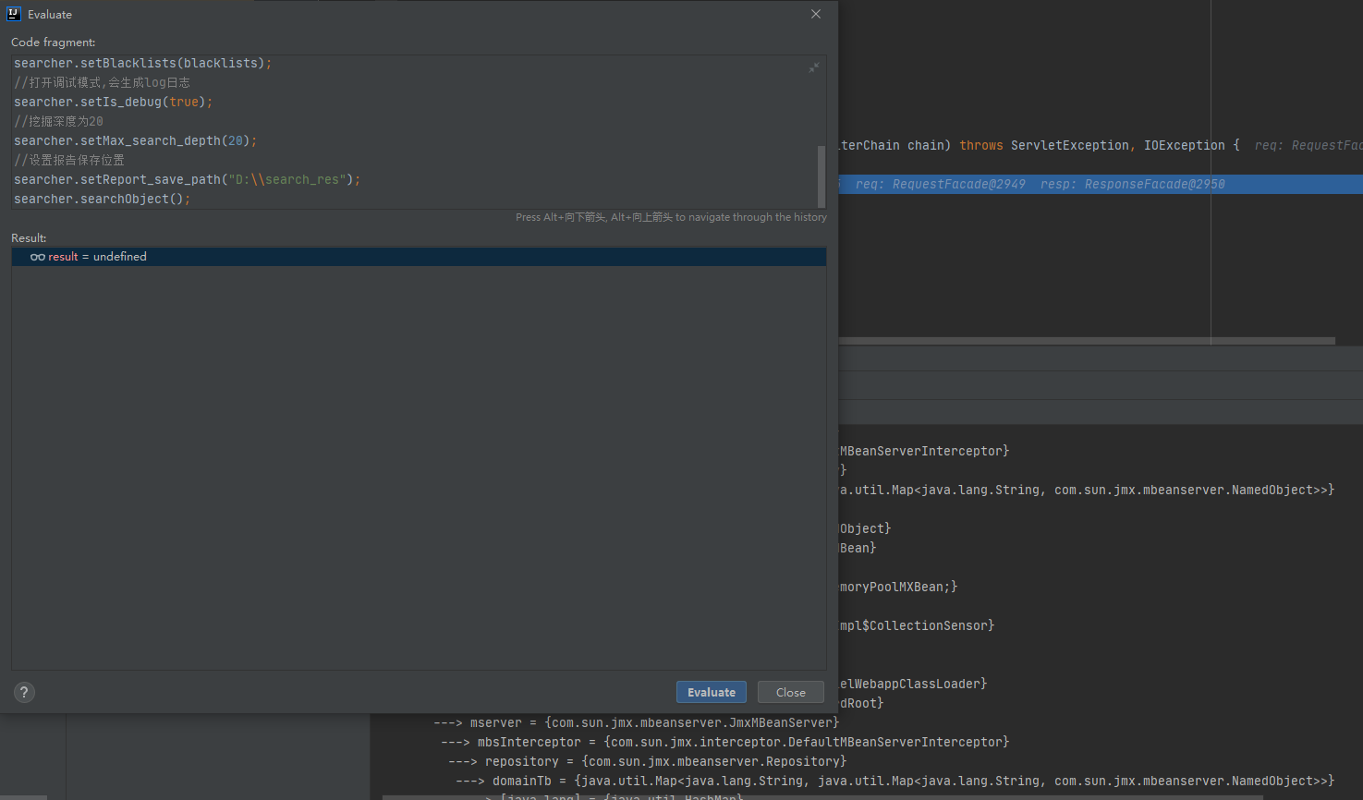Click the 'Result:' label
The image size is (1363, 800).
pos(29,238)
